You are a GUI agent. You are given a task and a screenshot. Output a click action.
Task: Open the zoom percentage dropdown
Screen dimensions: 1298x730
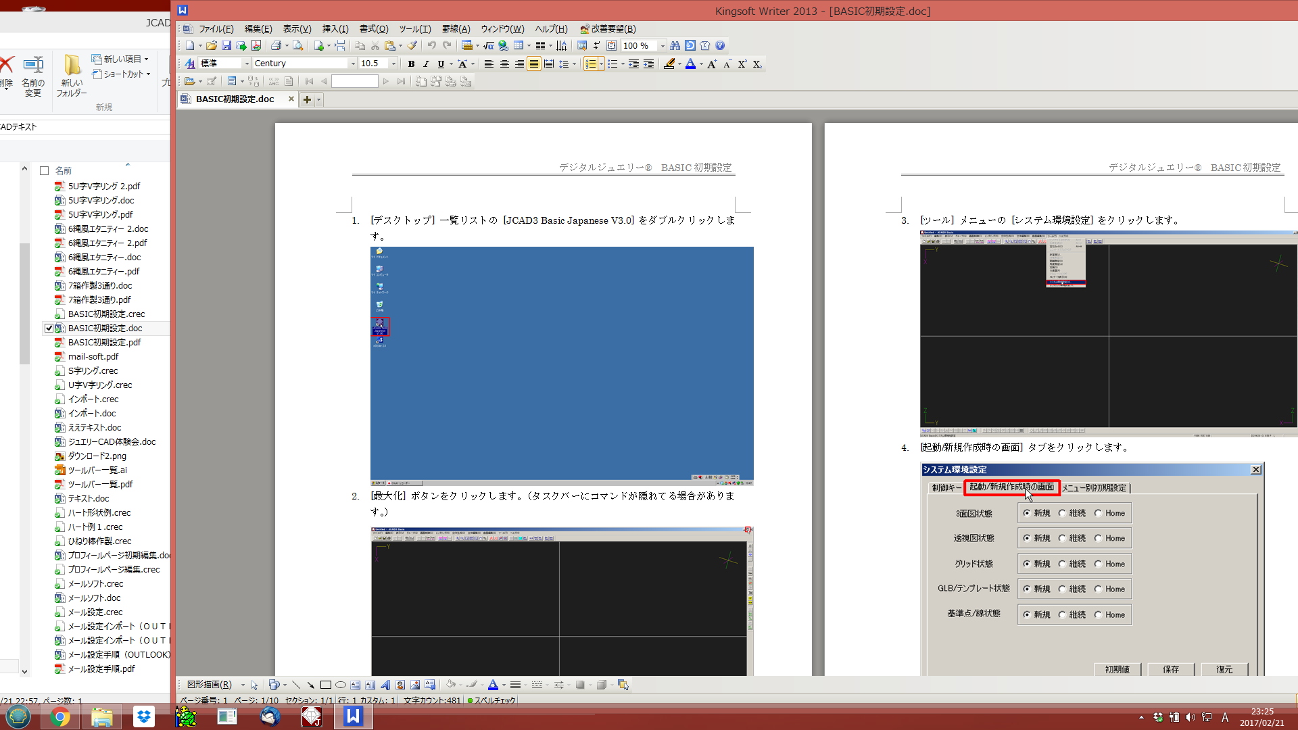point(663,46)
